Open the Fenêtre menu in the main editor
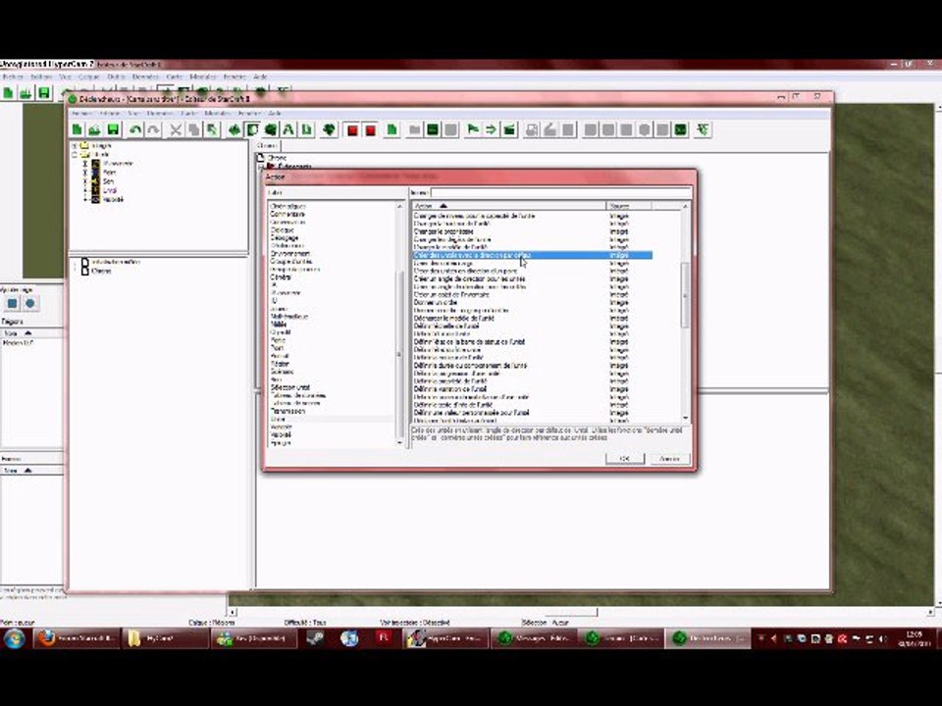This screenshot has height=706, width=942. [x=235, y=76]
